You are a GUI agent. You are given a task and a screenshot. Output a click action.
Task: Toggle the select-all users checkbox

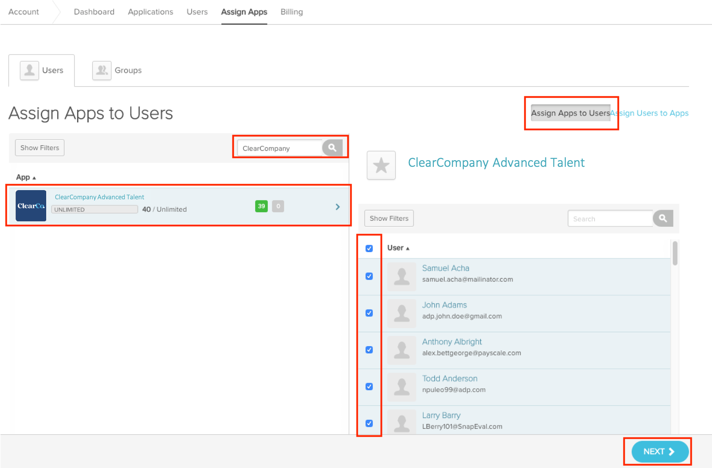coord(369,248)
